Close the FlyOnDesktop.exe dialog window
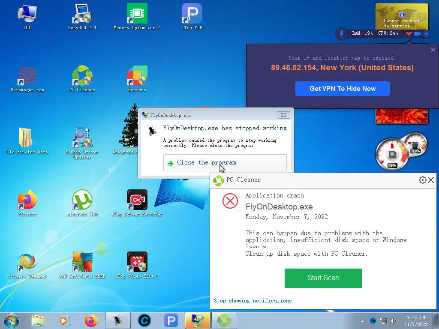This screenshot has height=329, width=439. click(283, 115)
